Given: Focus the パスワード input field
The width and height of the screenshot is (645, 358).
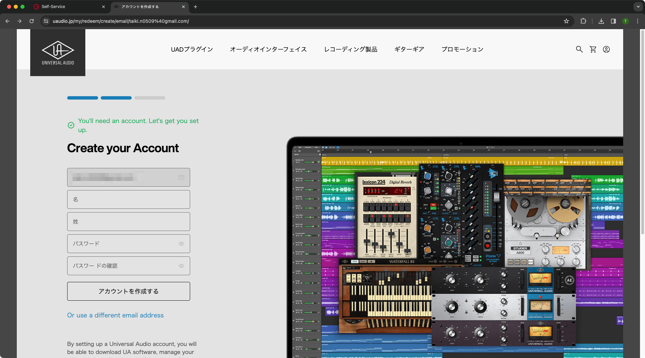Looking at the screenshot, I should coord(129,244).
